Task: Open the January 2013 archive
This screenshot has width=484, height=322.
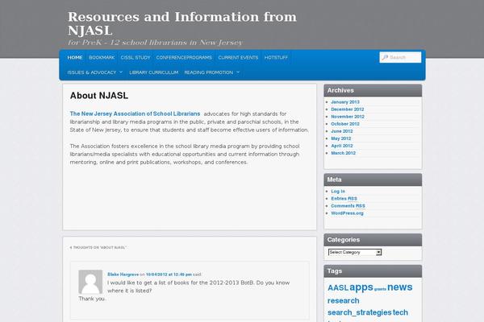Action: (345, 102)
